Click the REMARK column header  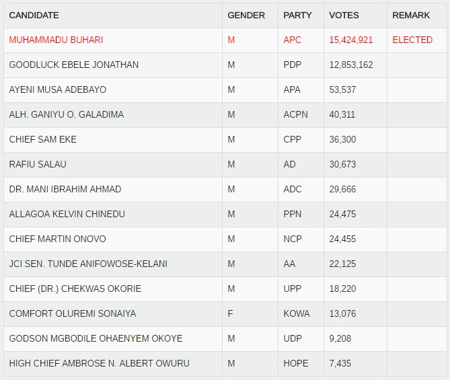pyautogui.click(x=411, y=15)
